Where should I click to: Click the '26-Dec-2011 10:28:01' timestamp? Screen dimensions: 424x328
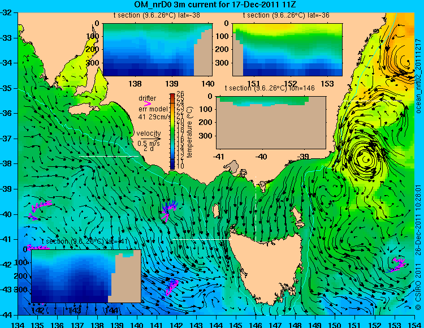(x=418, y=221)
